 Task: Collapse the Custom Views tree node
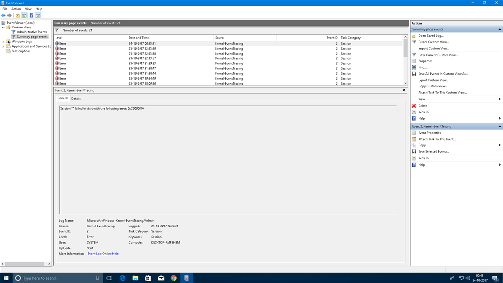3,28
